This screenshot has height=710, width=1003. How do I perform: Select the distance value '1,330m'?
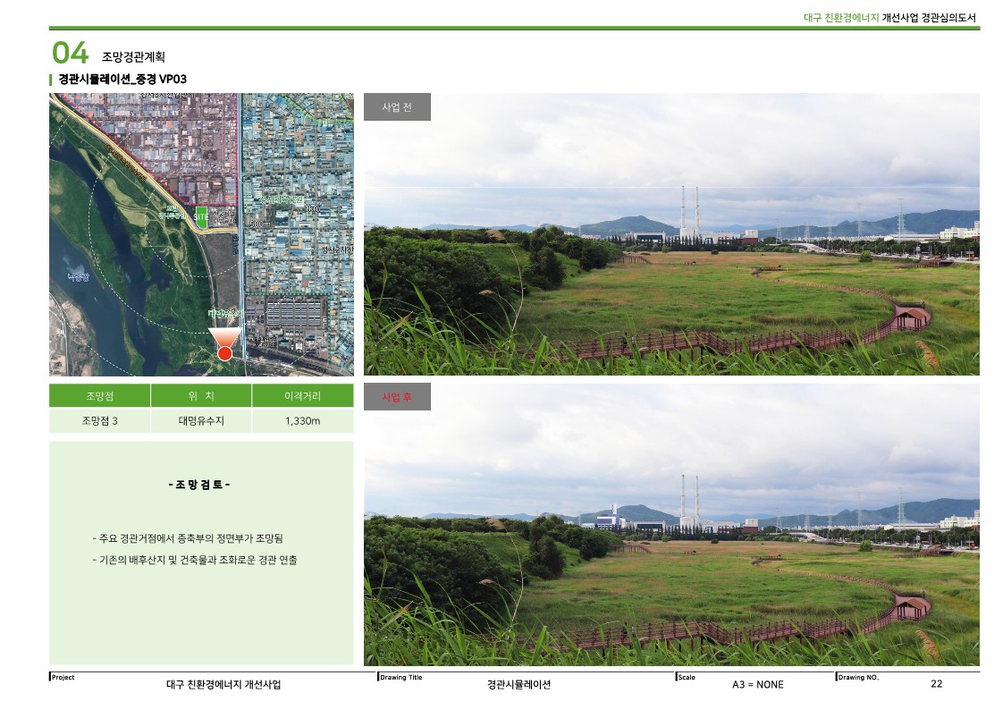click(x=302, y=421)
